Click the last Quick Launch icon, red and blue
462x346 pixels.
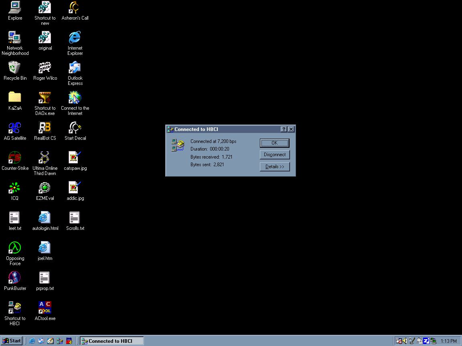tap(69, 341)
